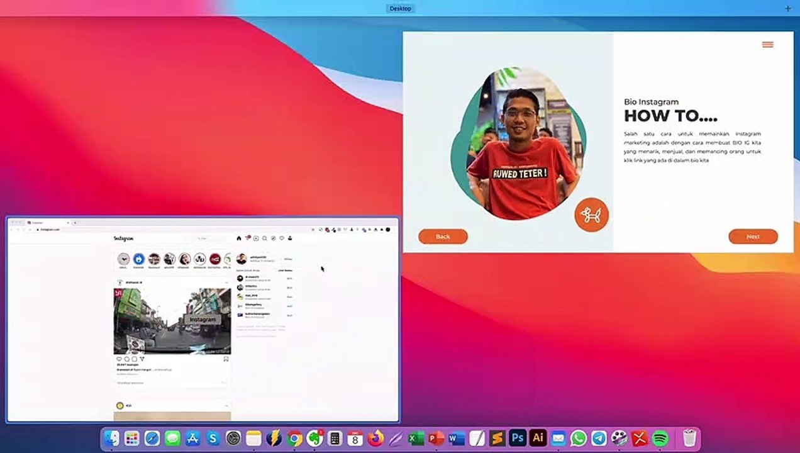
Task: Launch Microsoft Word from the dock
Action: 457,439
